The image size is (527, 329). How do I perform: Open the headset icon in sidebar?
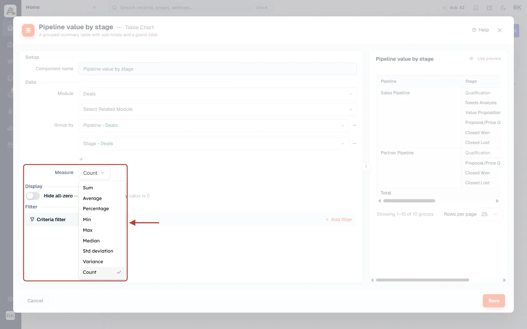coord(10,95)
